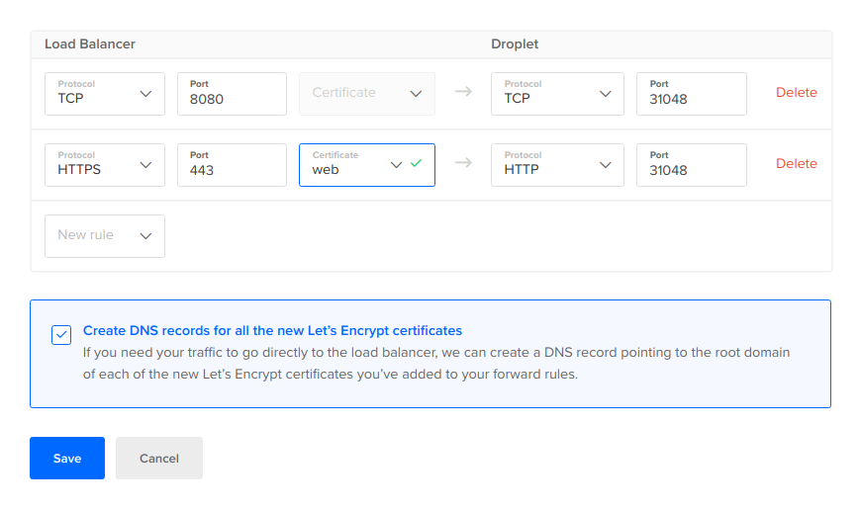
Task: Open the greyed-out Certificate dropdown in the first rule
Action: pos(366,93)
